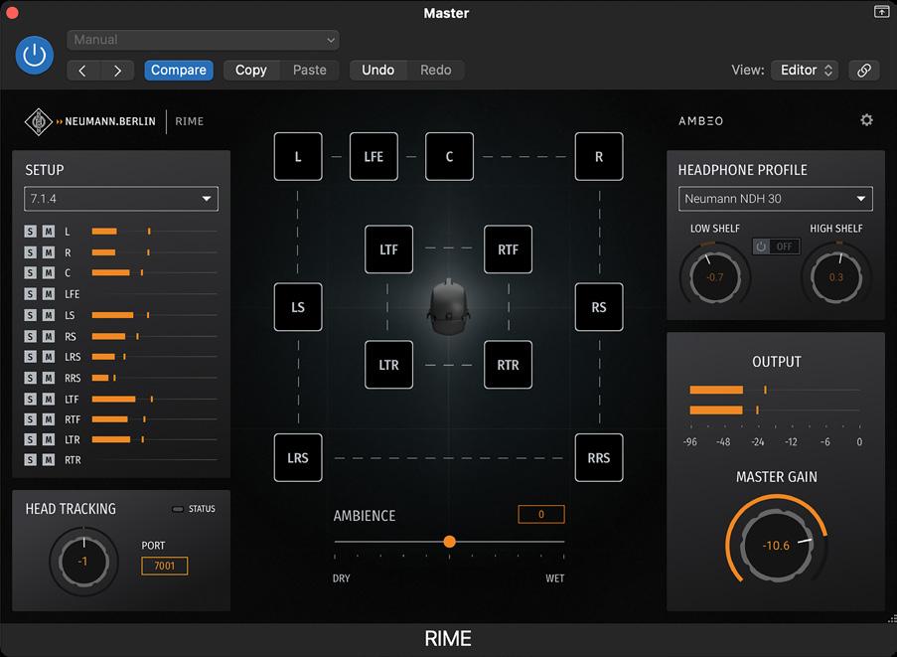
Task: Click the Redo button
Action: click(436, 71)
